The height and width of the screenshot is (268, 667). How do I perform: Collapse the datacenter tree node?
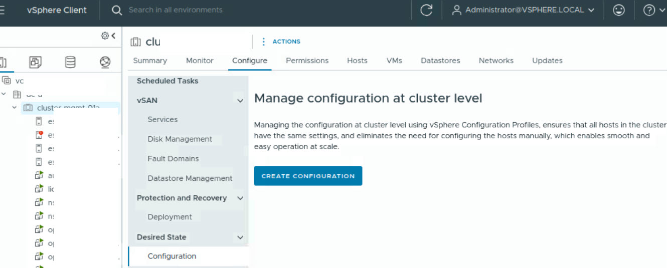point(4,94)
